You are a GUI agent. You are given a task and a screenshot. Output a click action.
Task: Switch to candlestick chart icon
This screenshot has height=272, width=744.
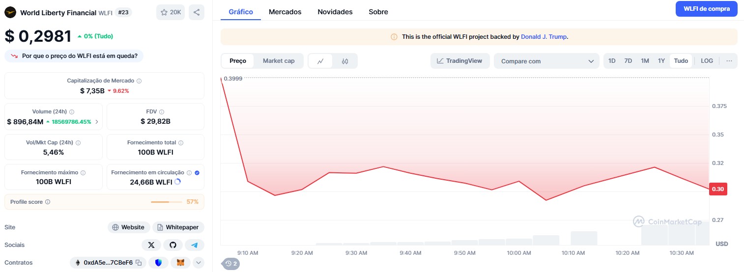345,61
